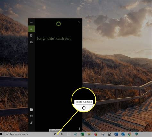152x137 pixels.
Task: Launch Google Chrome from the taskbar
Action: (130, 134)
